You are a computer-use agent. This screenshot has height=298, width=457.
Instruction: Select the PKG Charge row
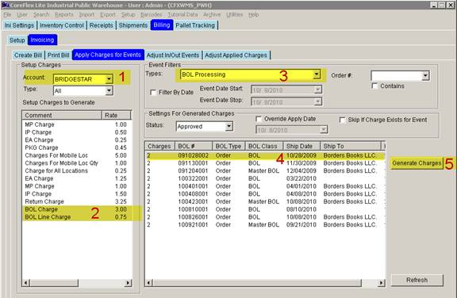tap(77, 147)
